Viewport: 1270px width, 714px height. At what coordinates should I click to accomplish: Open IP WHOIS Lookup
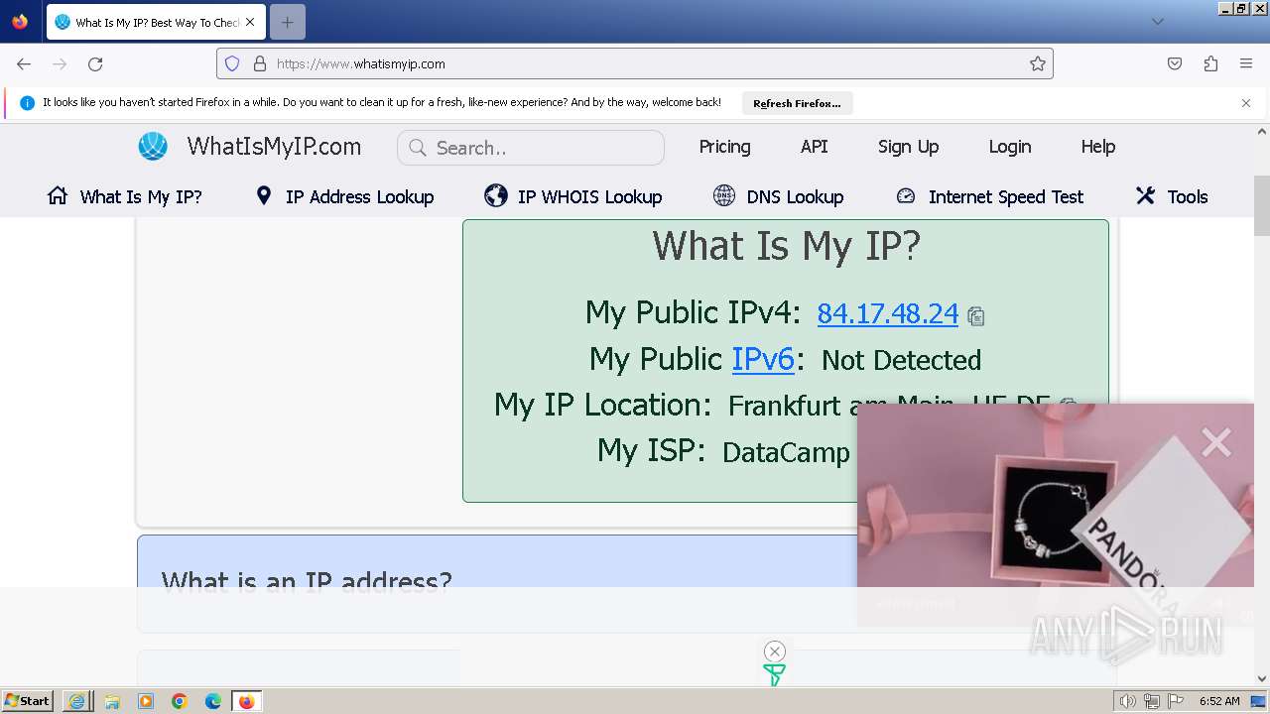(x=573, y=196)
